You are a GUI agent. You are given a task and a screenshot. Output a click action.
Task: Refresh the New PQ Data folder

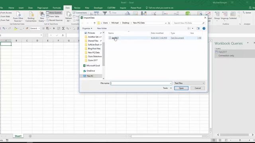tap(169, 23)
